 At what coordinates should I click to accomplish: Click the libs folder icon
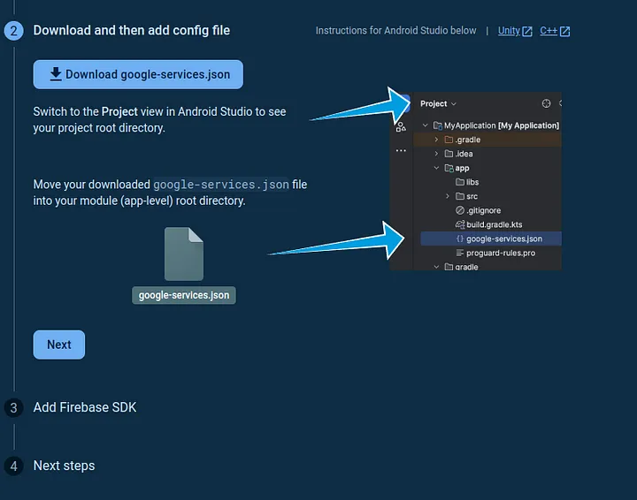(x=460, y=182)
